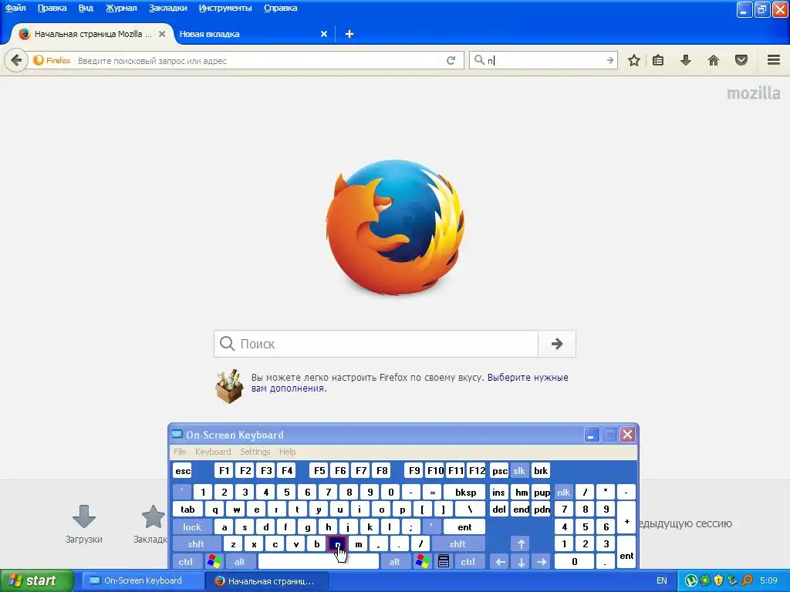Viewport: 790px width, 592px height.
Task: Click the F5 key on On-Screen Keyboard
Action: point(319,471)
